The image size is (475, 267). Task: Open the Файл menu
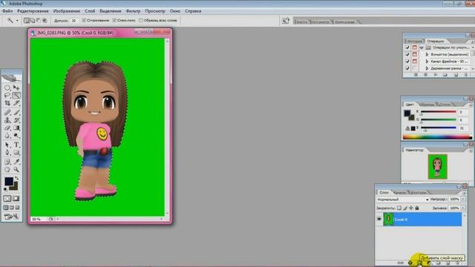tap(7, 11)
